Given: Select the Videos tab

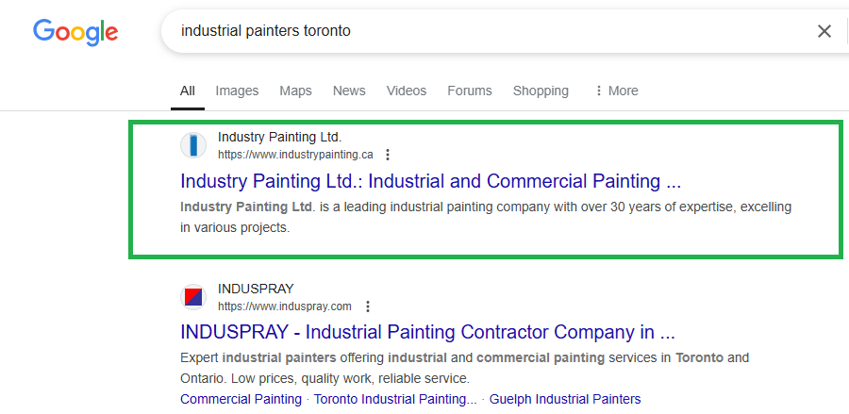Looking at the screenshot, I should (x=407, y=91).
